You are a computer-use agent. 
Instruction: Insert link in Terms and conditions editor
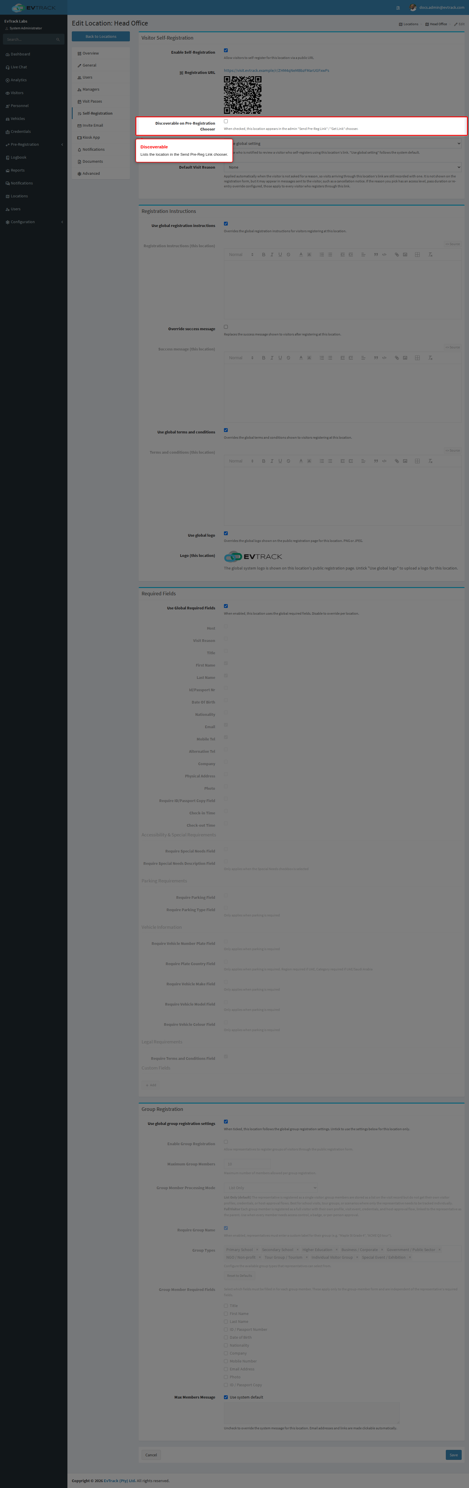(x=397, y=461)
